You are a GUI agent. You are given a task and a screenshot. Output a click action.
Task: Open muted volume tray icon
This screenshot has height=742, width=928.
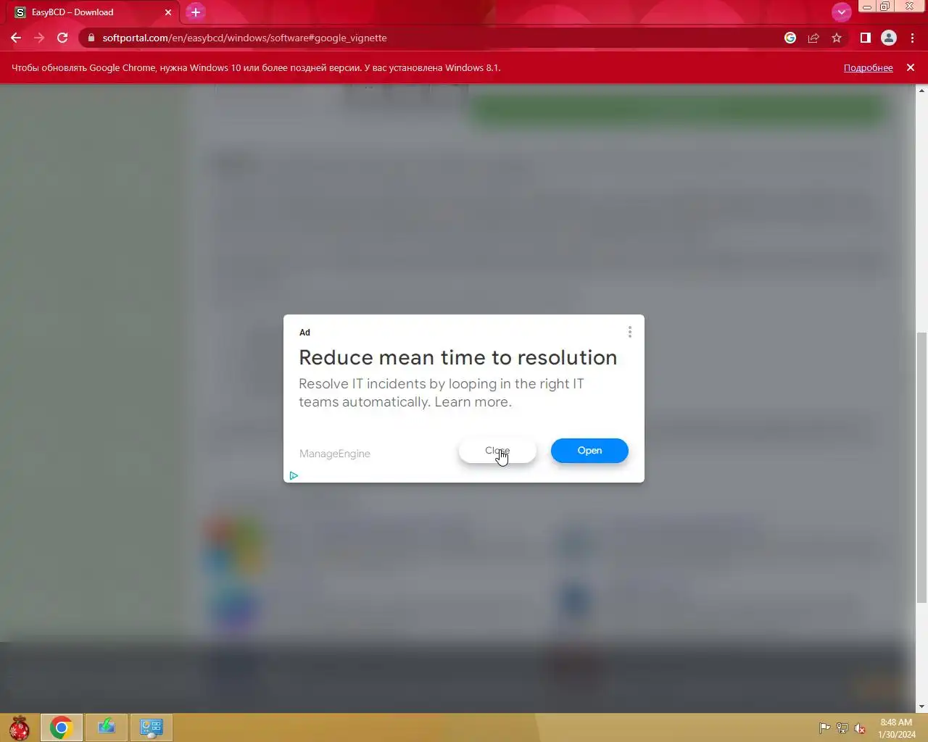pos(860,728)
